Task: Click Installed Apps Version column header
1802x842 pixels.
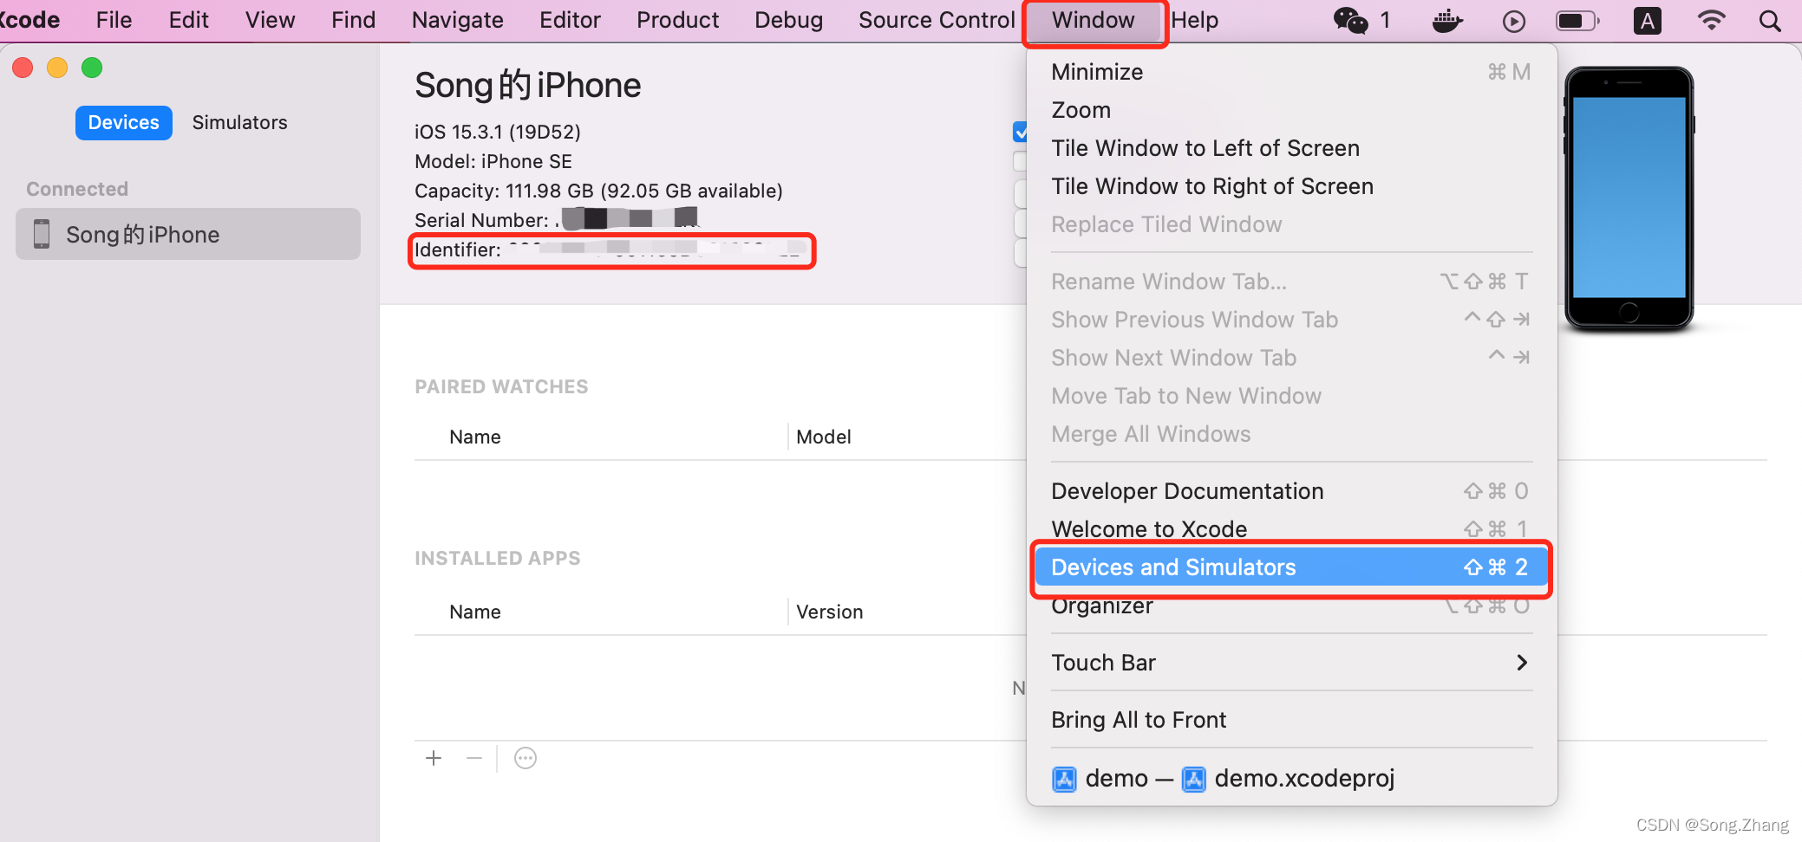Action: point(830,612)
